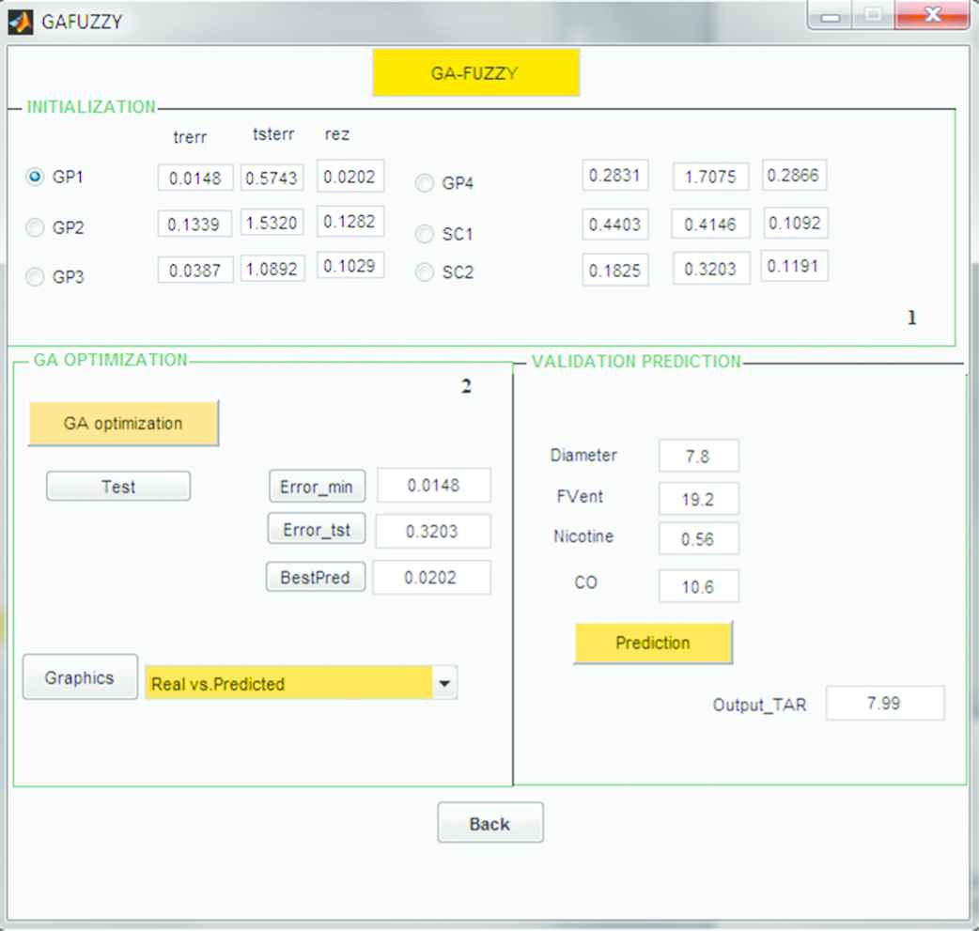Viewport: 979px width, 931px height.
Task: Focus the FVent value field
Action: click(x=698, y=500)
